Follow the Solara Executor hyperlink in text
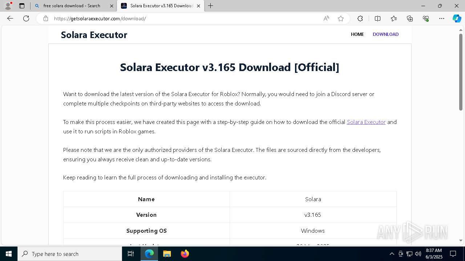Viewport: 465px width, 261px height. [366, 122]
